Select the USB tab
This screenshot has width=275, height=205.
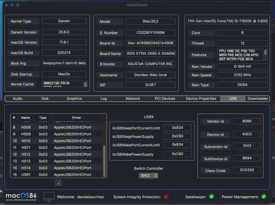233,99
